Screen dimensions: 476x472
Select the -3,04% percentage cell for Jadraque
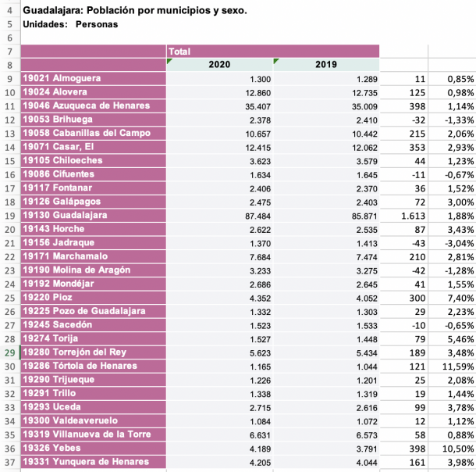pos(453,243)
